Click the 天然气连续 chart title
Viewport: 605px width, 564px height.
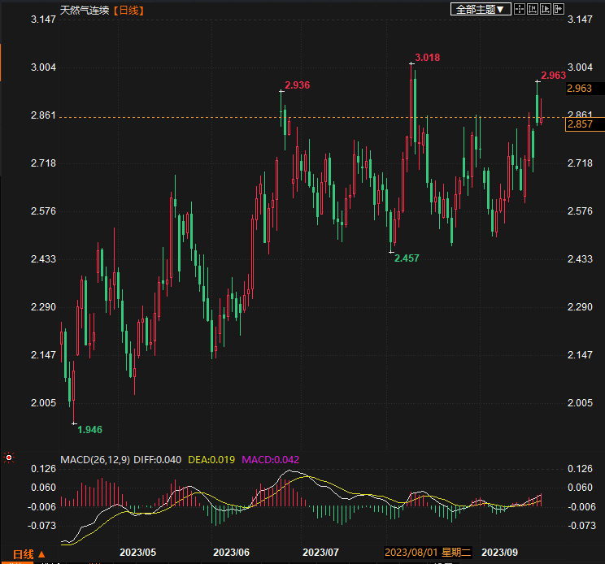tap(84, 11)
